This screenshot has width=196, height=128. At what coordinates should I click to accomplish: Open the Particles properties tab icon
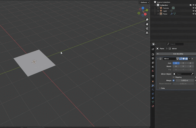[153, 90]
